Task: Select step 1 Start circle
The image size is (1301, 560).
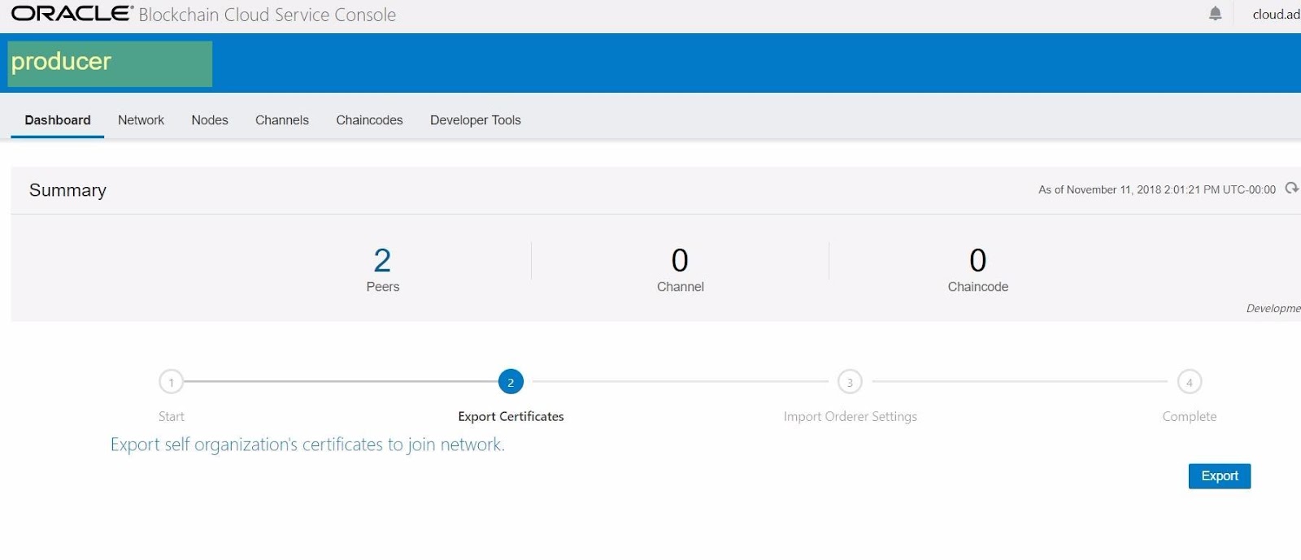Action: click(172, 382)
